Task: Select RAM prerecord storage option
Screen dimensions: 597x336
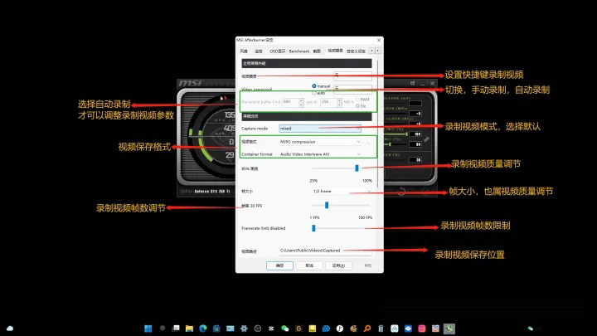Action: (357, 100)
